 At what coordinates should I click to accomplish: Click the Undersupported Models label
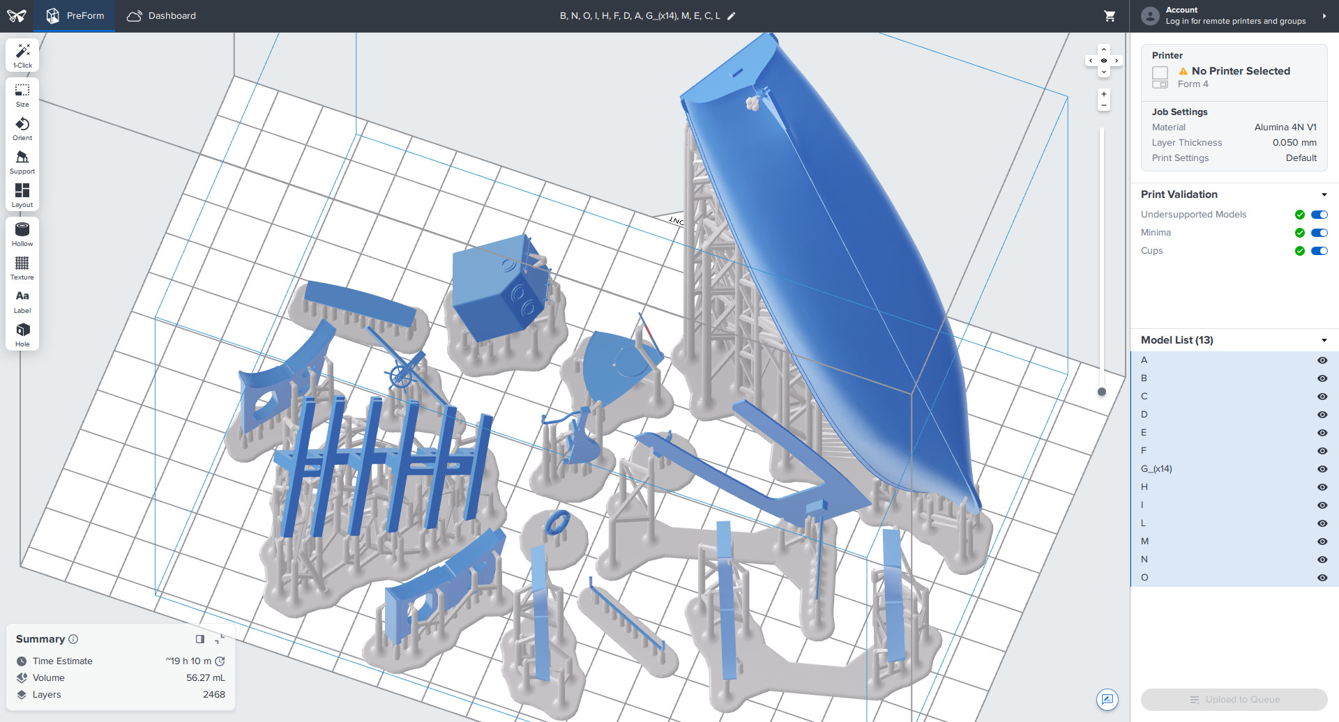1193,215
